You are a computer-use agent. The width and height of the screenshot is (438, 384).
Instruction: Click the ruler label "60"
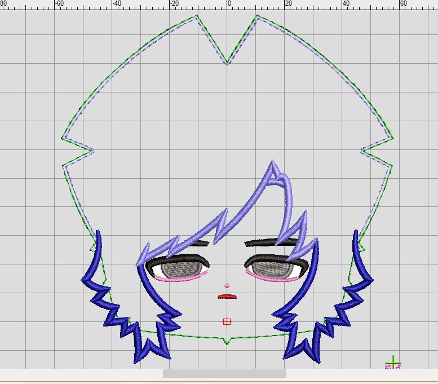pyautogui.click(x=404, y=3)
